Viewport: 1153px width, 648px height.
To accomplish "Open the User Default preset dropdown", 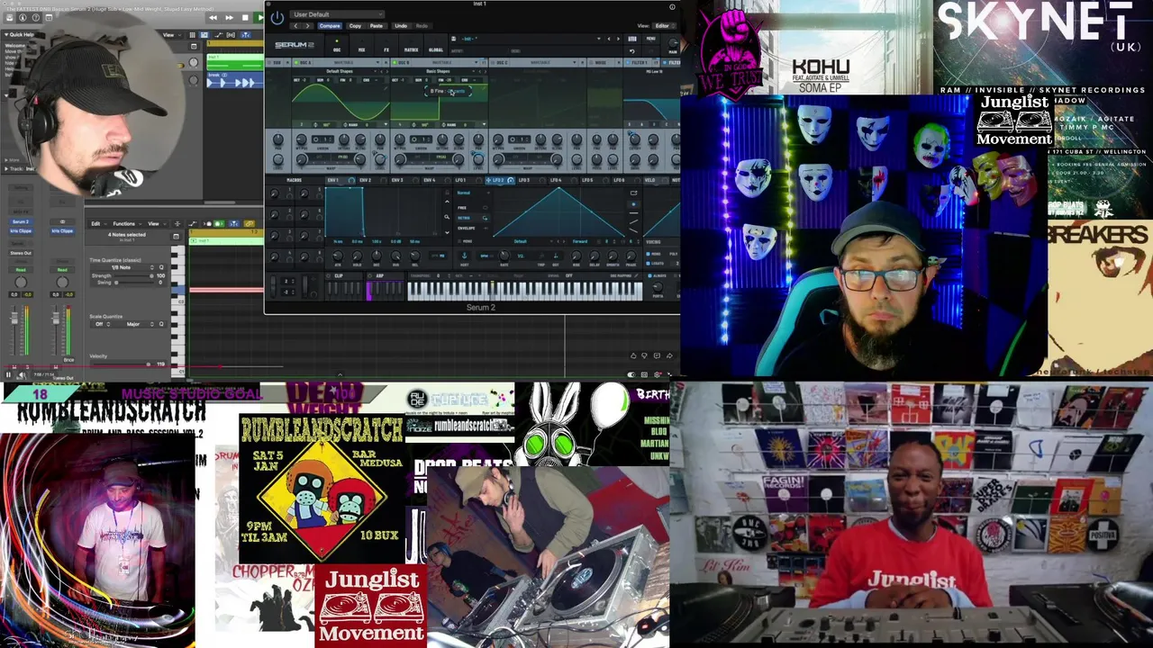I will point(337,14).
